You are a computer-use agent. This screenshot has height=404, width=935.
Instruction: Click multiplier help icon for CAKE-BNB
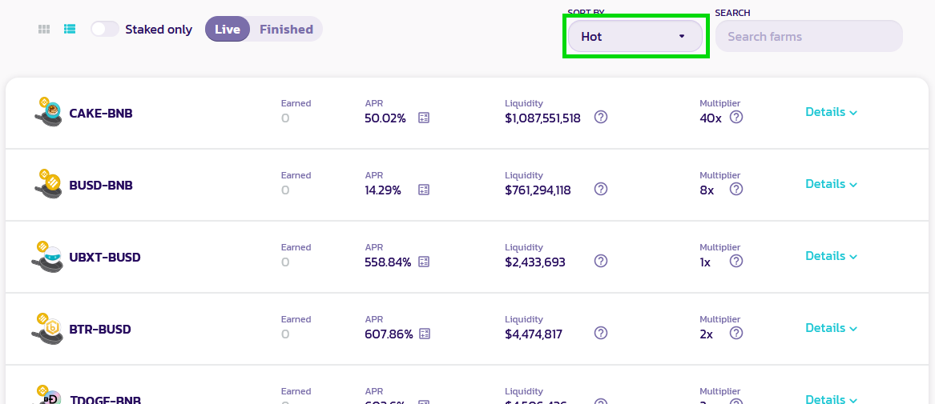point(736,118)
